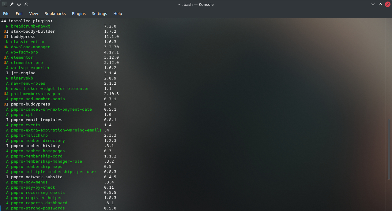This screenshot has width=392, height=211.
Task: Click version number '7.2.0'
Action: 110,26
